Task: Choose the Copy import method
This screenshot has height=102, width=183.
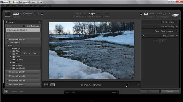Action: coord(92,14)
